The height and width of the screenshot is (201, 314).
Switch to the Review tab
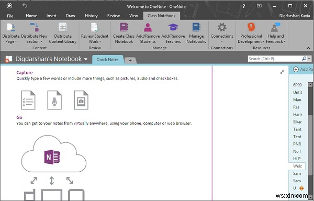[x=114, y=16]
